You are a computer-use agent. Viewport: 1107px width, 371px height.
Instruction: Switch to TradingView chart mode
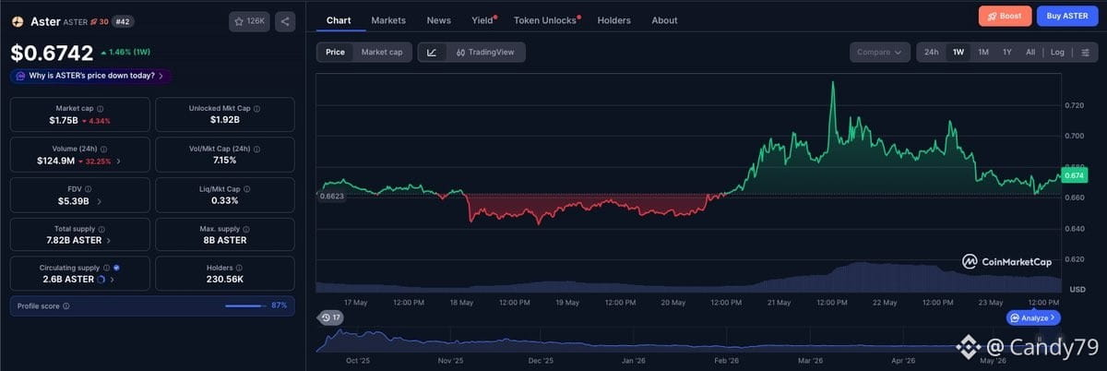(x=486, y=53)
